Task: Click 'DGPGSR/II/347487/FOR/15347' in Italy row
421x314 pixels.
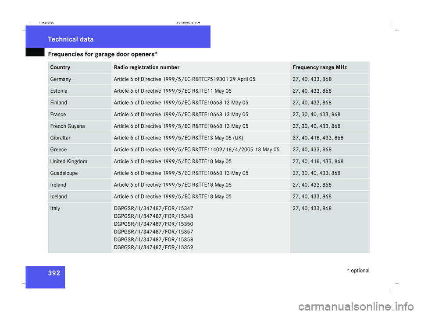Action: click(x=153, y=209)
